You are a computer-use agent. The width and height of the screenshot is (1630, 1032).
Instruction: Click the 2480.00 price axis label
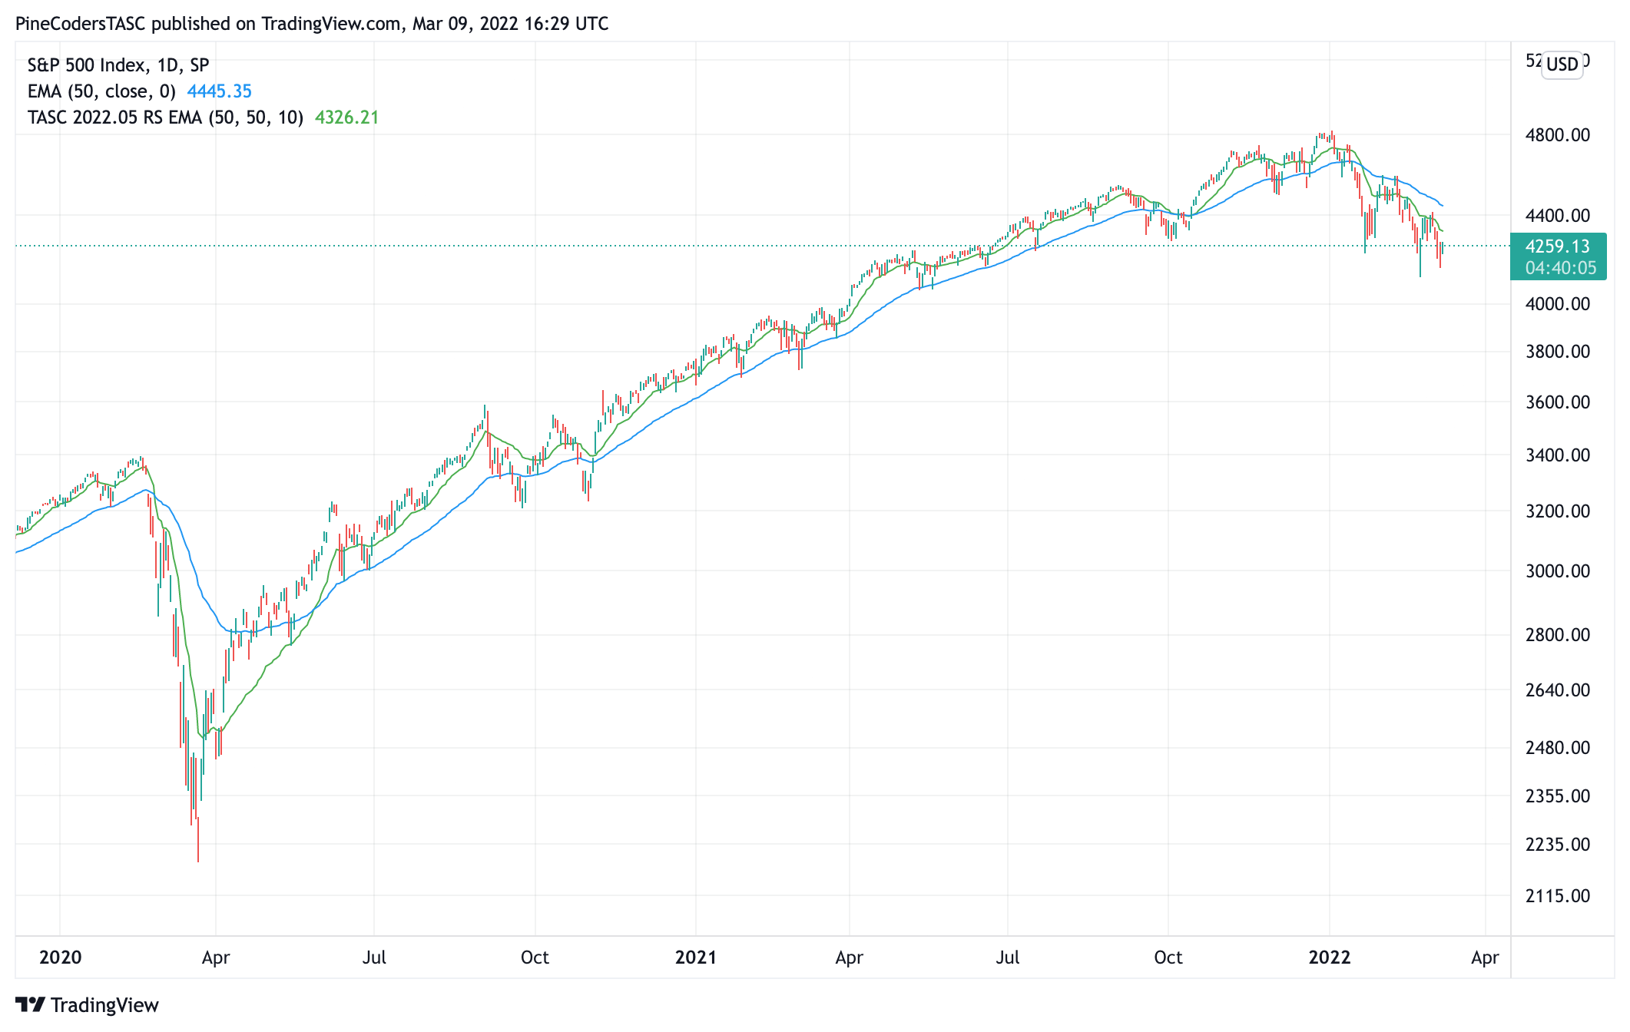coord(1558,748)
